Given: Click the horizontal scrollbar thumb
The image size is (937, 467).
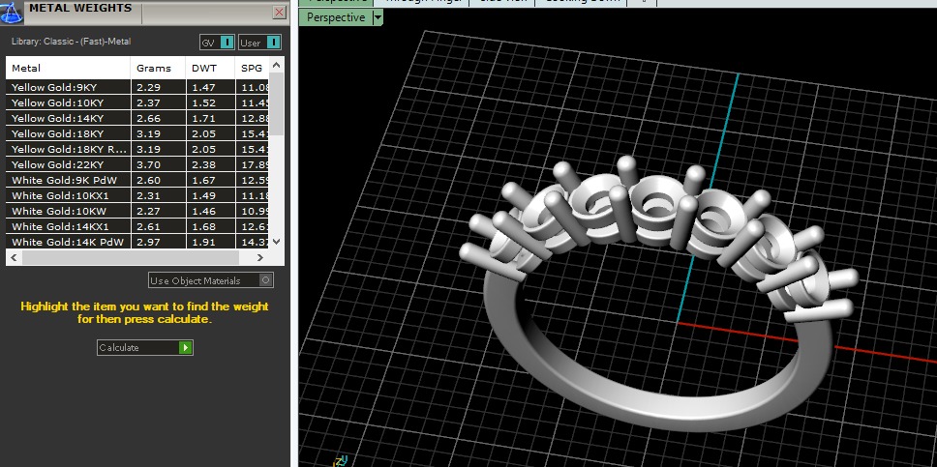Looking at the screenshot, I should pyautogui.click(x=131, y=257).
